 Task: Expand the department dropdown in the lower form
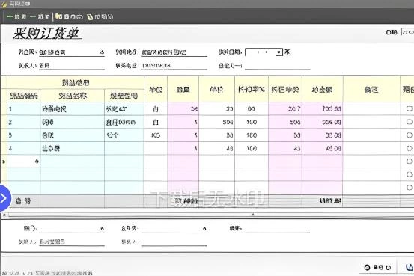click(x=102, y=229)
